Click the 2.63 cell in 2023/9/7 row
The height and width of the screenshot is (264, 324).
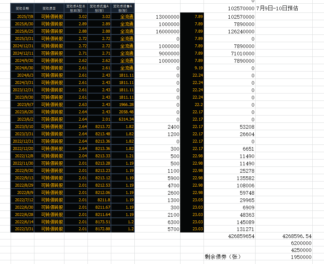tap(76, 104)
